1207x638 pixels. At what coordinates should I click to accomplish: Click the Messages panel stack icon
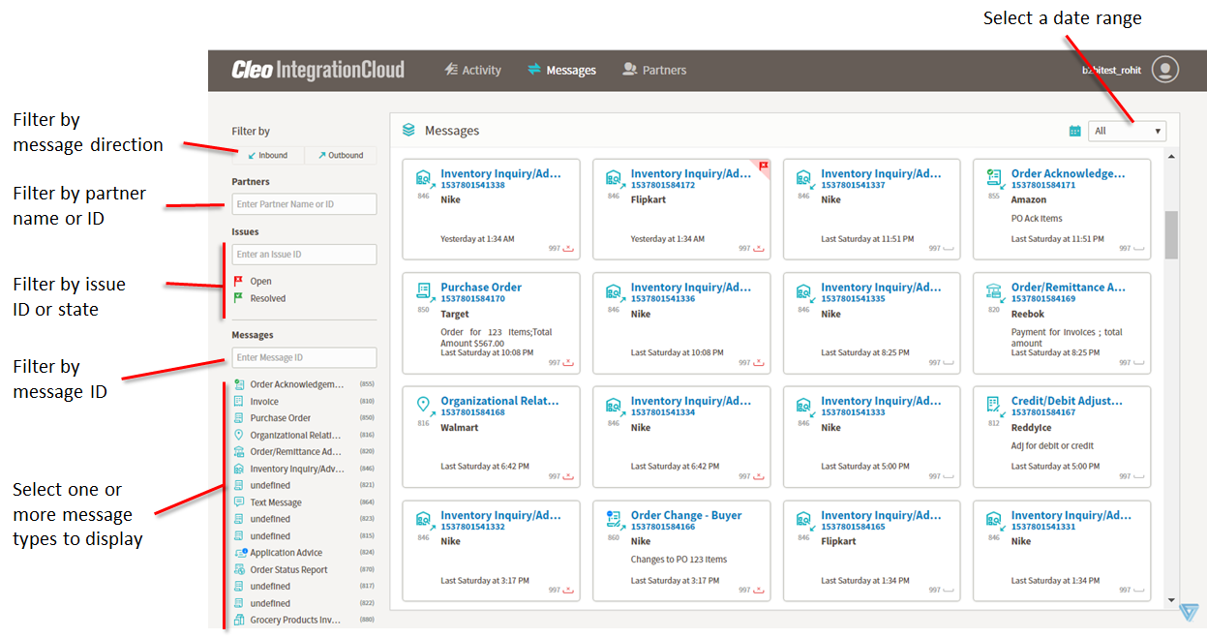(x=408, y=130)
